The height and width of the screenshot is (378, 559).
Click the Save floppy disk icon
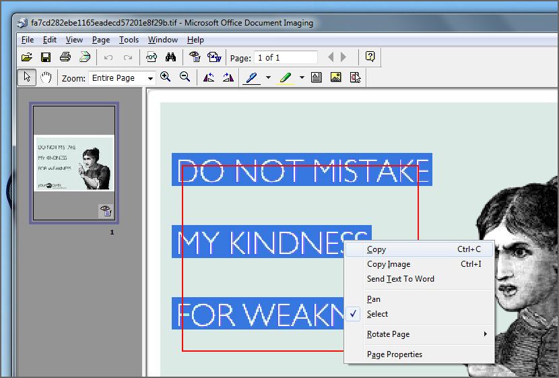click(46, 57)
